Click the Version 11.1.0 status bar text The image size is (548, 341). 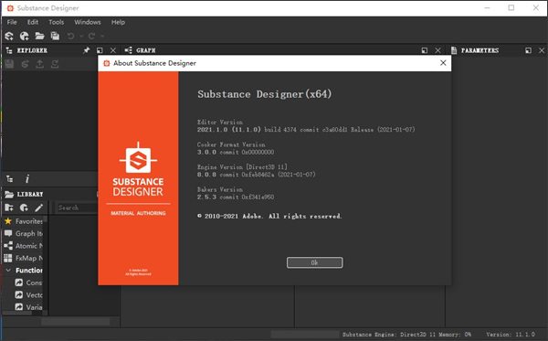tap(511, 335)
